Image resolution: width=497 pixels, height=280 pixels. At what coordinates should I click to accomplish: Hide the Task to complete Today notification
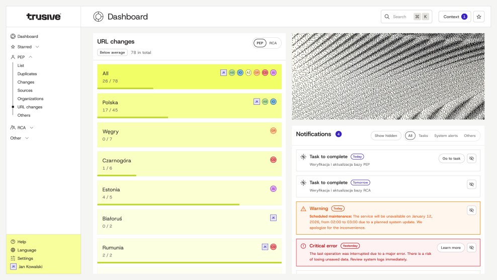(x=471, y=158)
